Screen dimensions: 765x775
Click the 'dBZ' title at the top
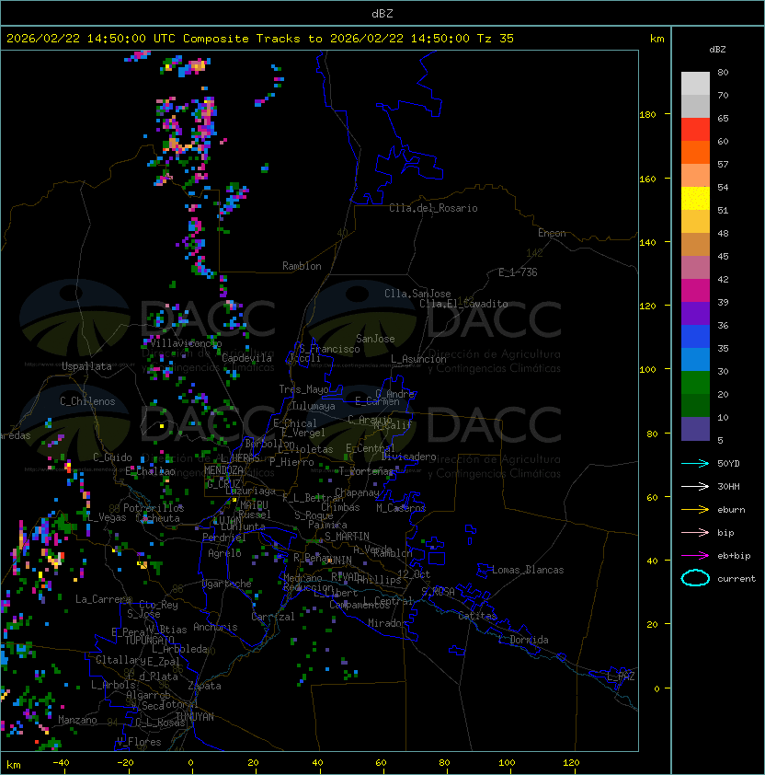(x=382, y=13)
